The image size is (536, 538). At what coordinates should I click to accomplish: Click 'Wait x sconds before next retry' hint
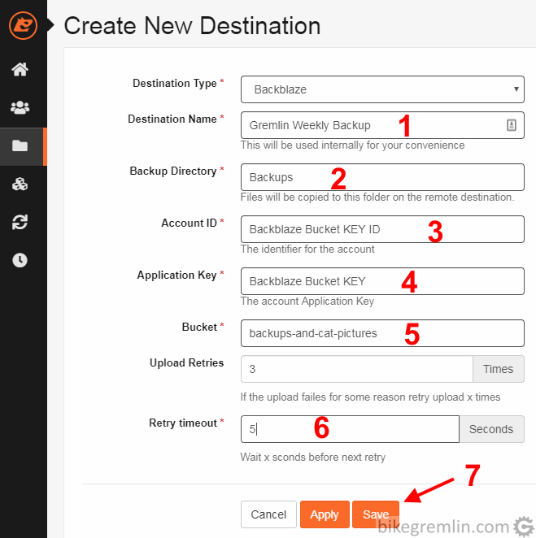313,457
